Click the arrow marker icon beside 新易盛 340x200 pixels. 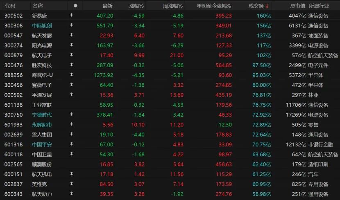72,16
